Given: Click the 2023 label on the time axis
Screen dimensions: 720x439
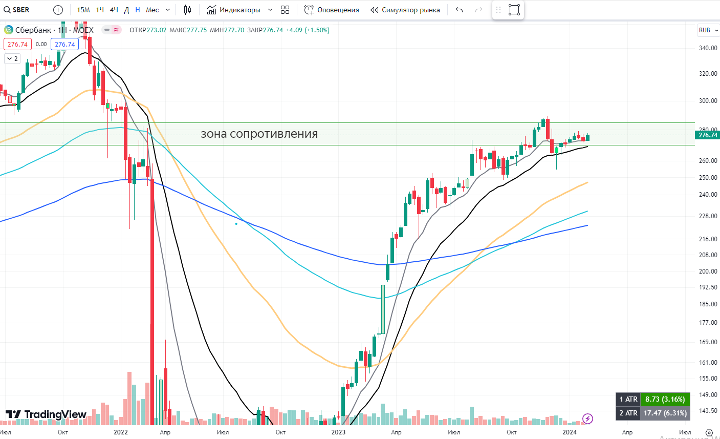Looking at the screenshot, I should click(x=338, y=432).
